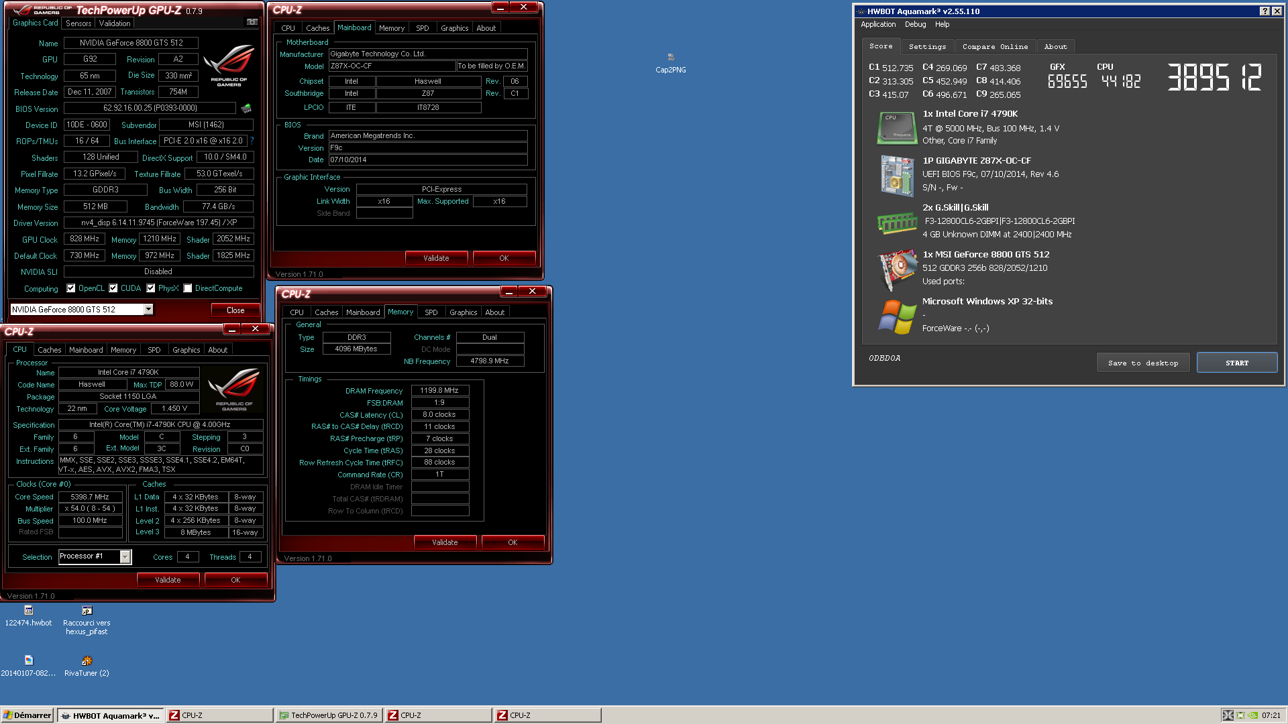The height and width of the screenshot is (724, 1288).
Task: Toggle the PhysX checkbox
Action: click(151, 288)
